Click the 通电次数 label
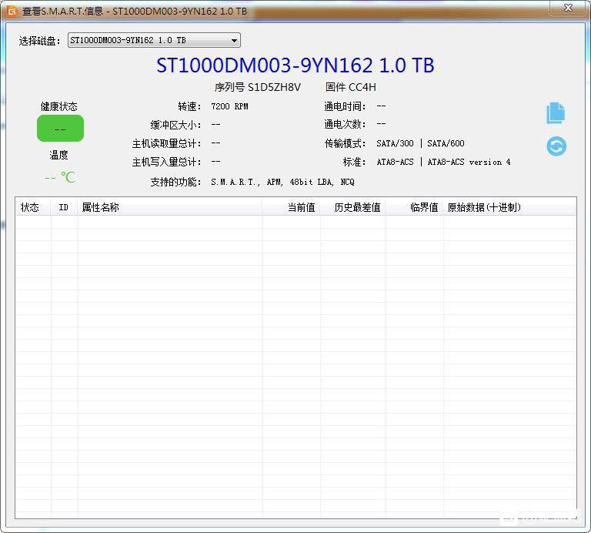Viewport: 591px width, 533px height. coord(345,124)
